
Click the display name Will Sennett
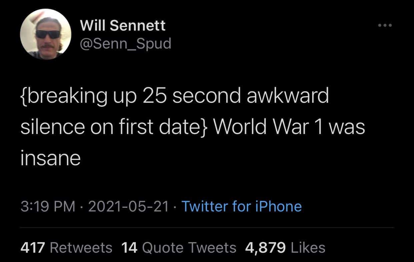coord(123,26)
